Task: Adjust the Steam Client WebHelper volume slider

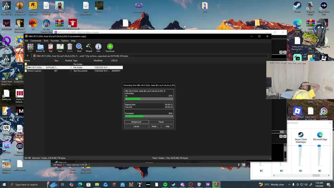Action: 300,146
